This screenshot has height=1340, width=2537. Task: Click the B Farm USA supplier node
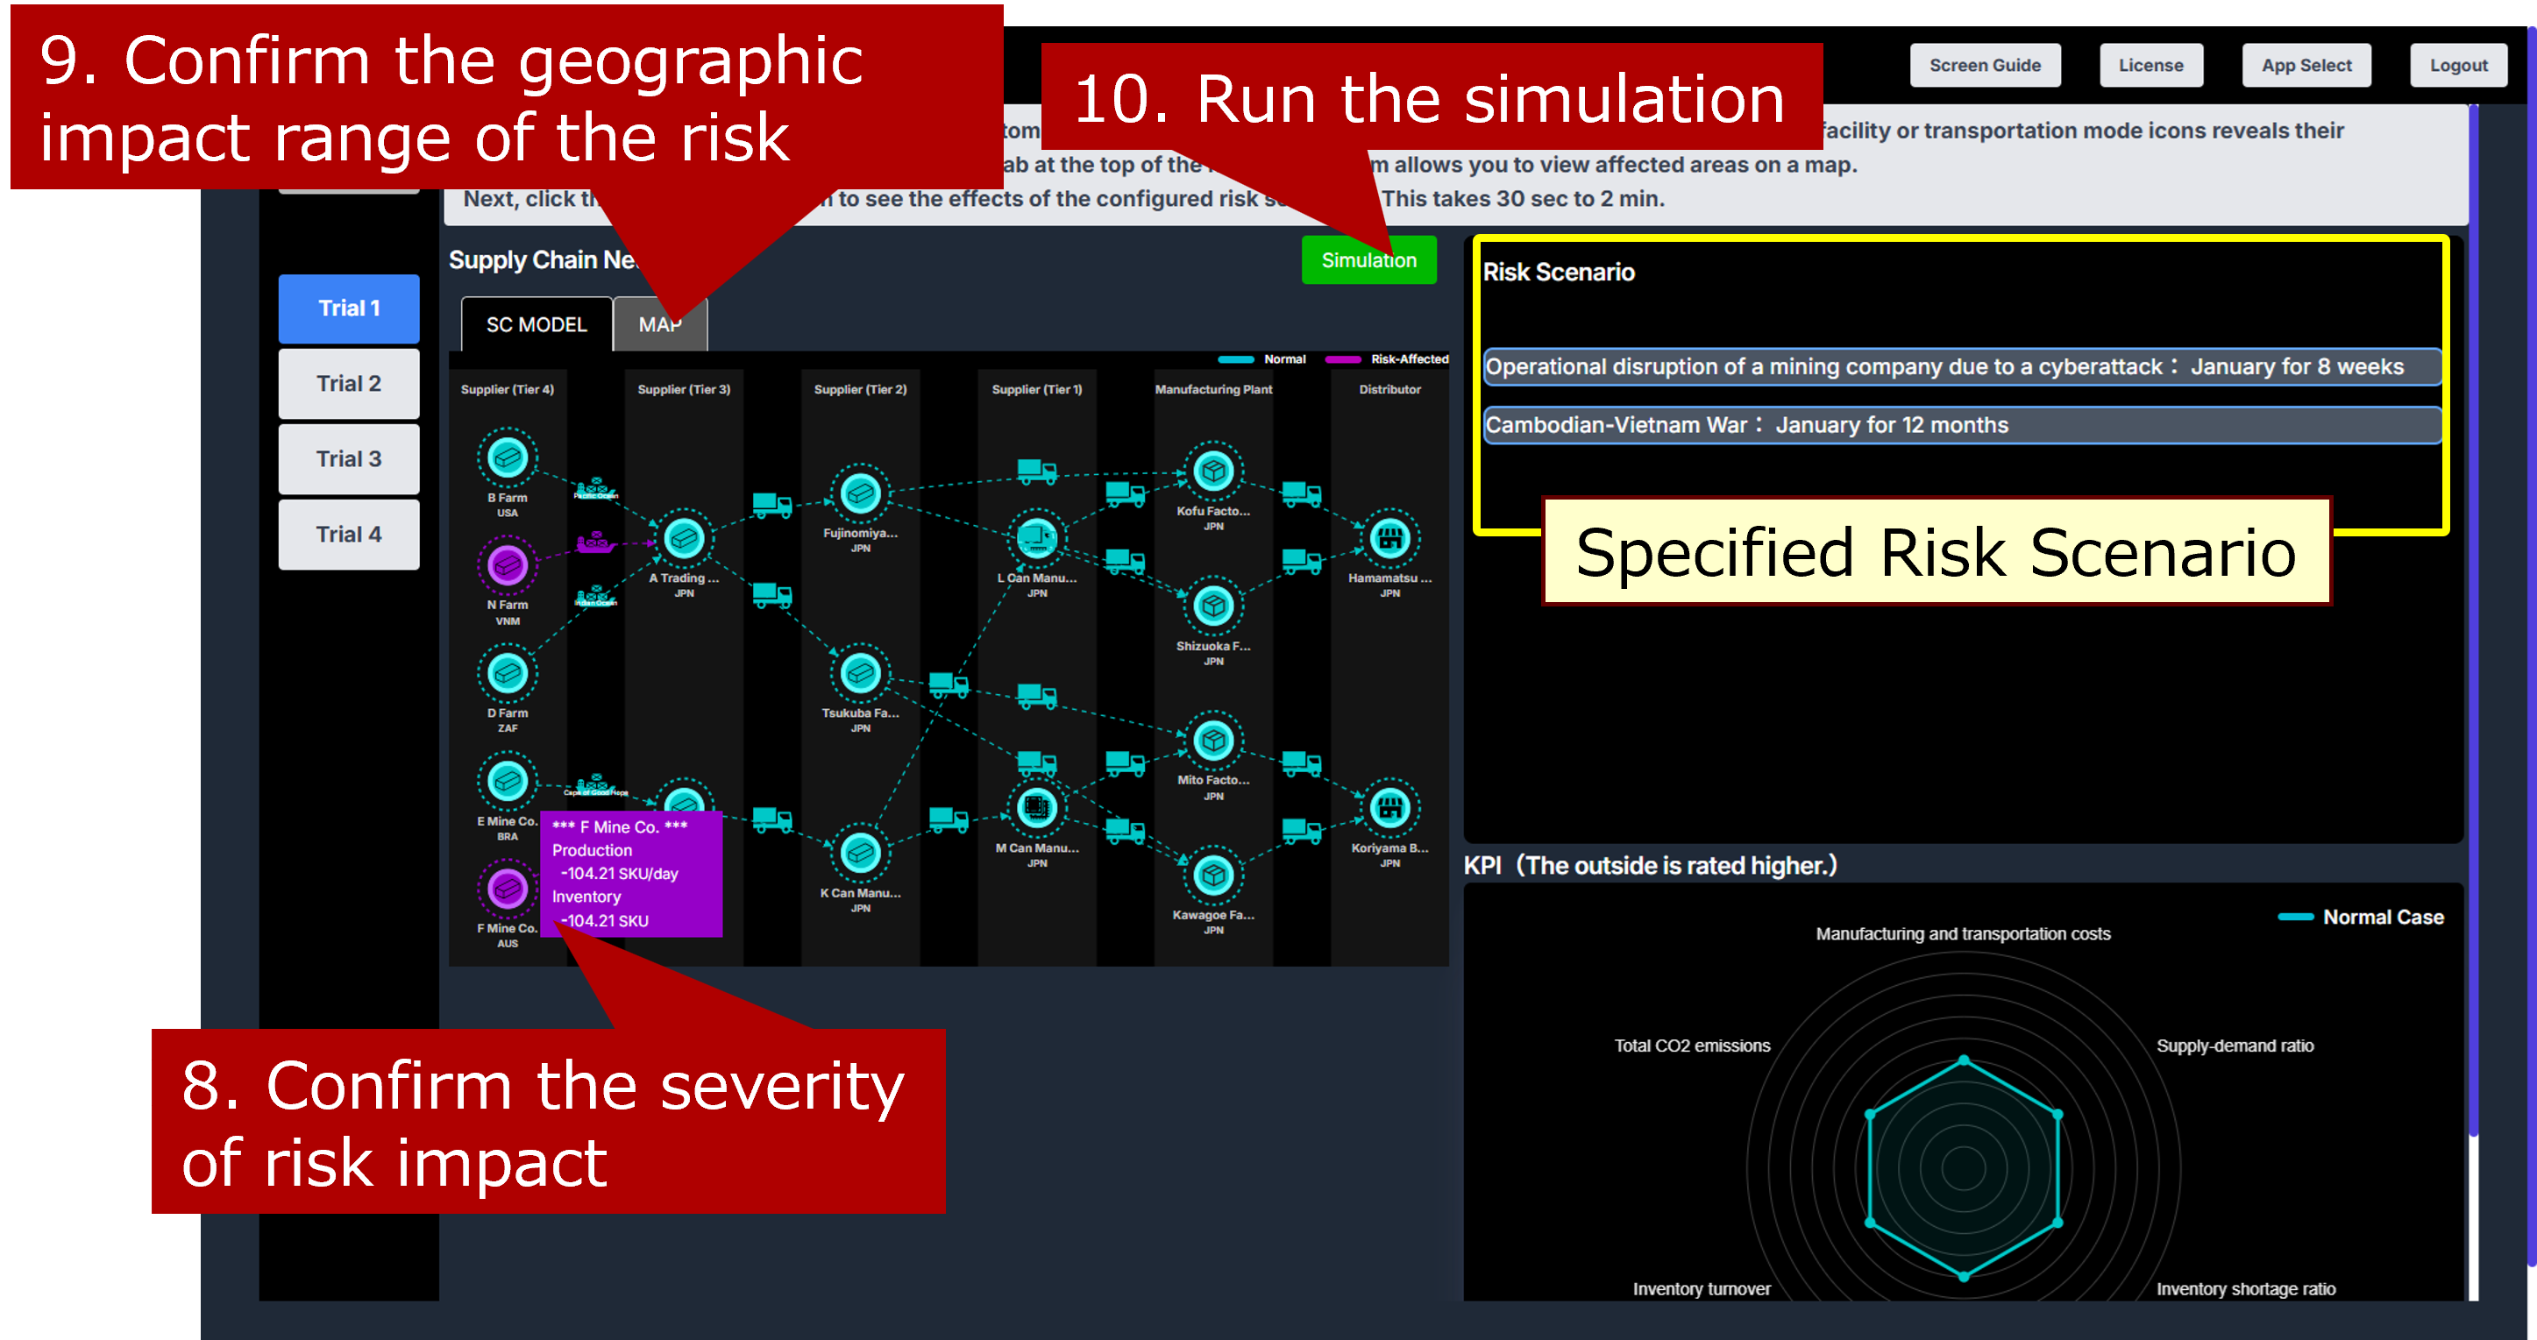[x=508, y=457]
